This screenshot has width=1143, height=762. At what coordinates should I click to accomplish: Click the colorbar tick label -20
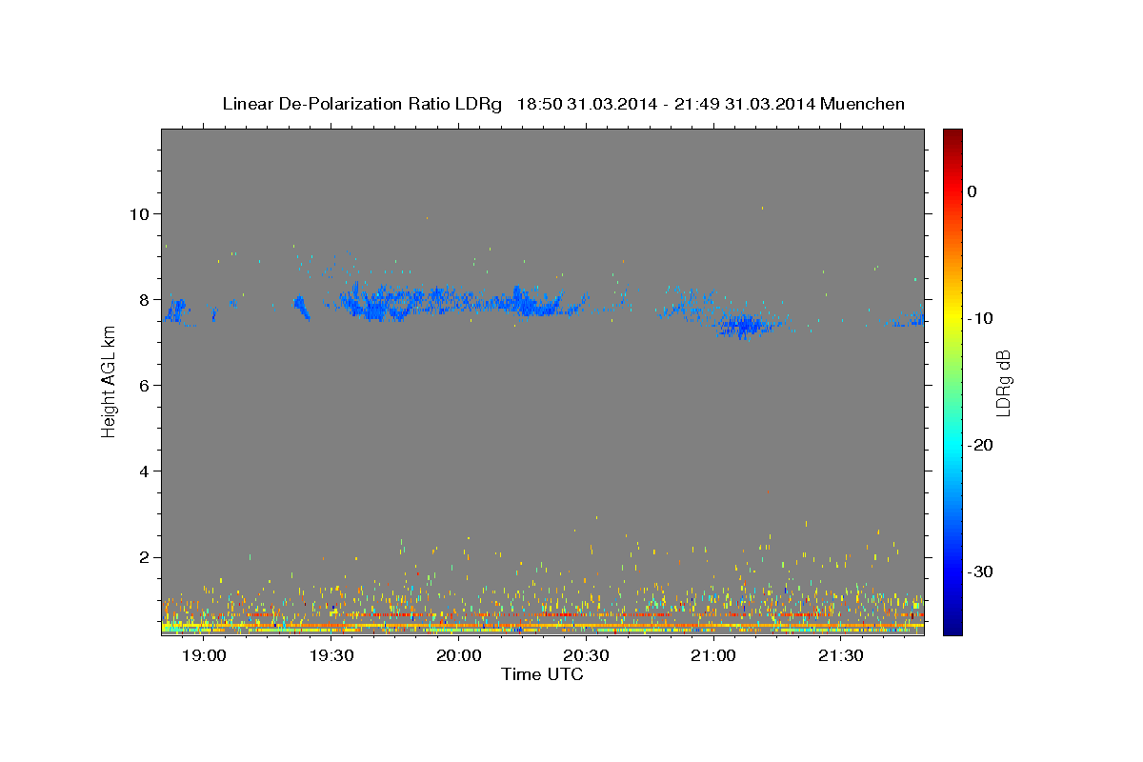click(981, 445)
